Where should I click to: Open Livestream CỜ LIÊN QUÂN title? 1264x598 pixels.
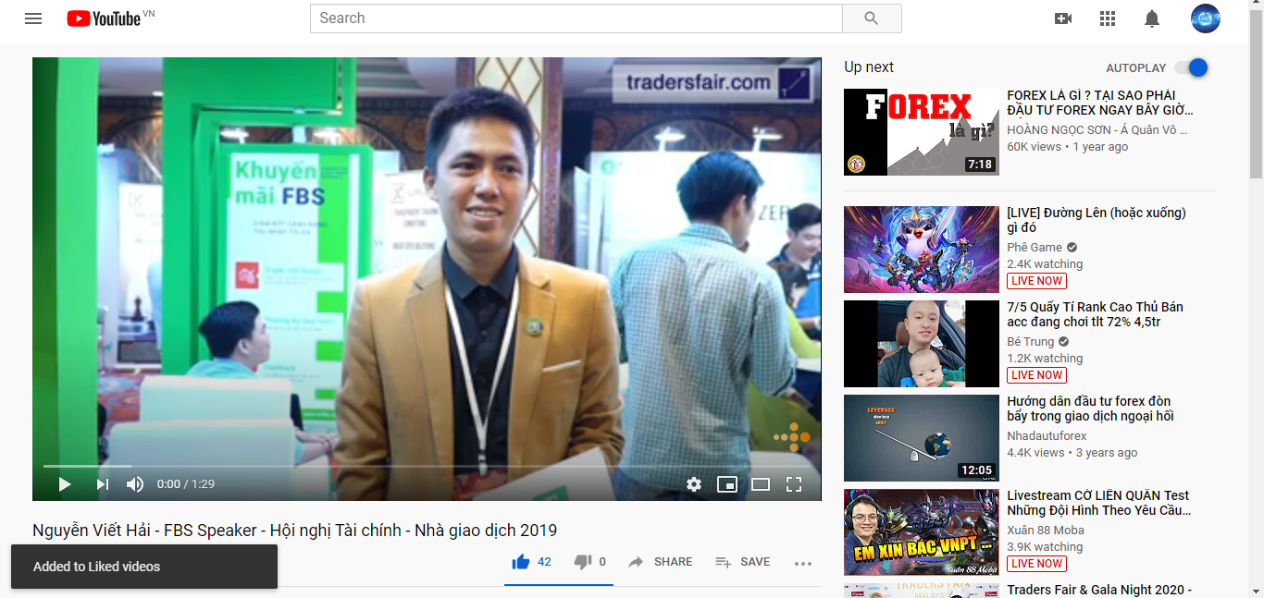[1099, 503]
